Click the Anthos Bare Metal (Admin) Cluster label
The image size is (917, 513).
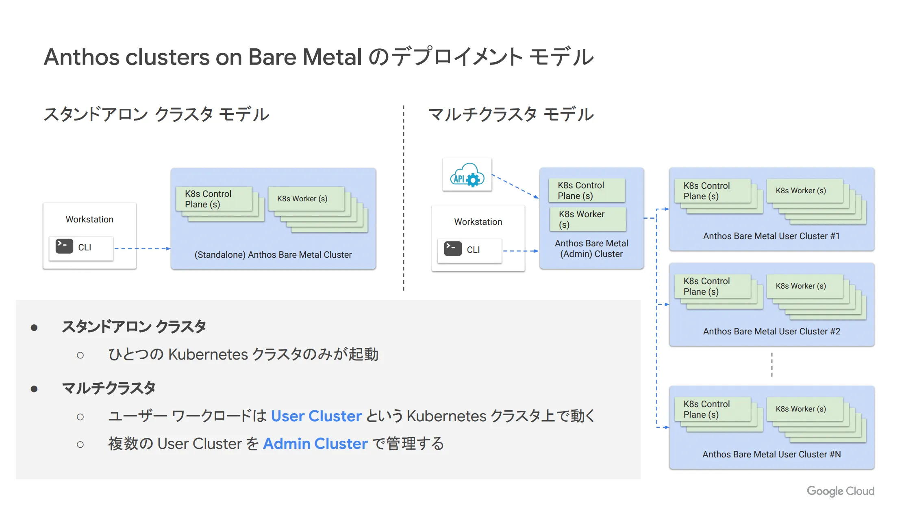(x=591, y=248)
